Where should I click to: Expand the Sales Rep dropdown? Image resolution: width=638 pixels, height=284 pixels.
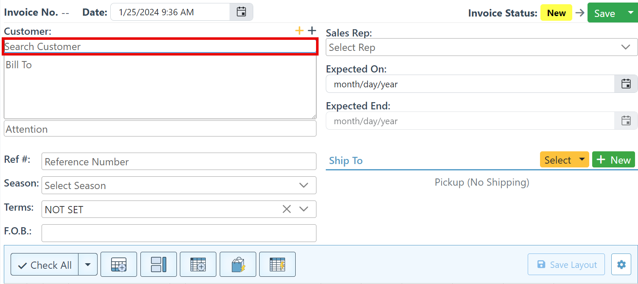[x=626, y=47]
